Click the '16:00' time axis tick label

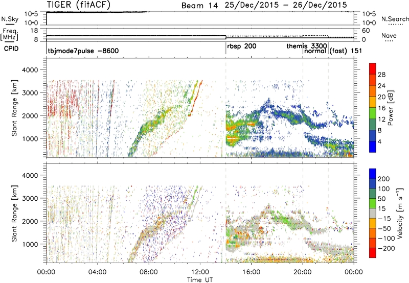(x=251, y=272)
